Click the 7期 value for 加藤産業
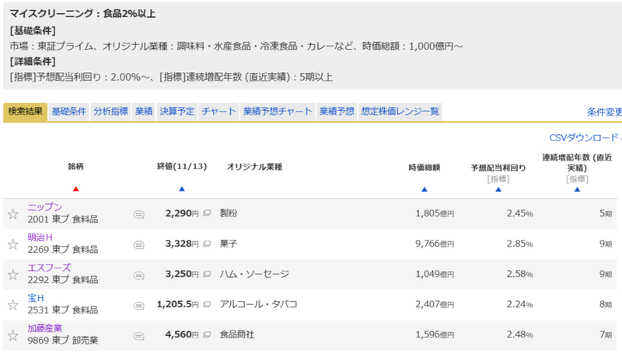622x353 pixels. tap(606, 335)
